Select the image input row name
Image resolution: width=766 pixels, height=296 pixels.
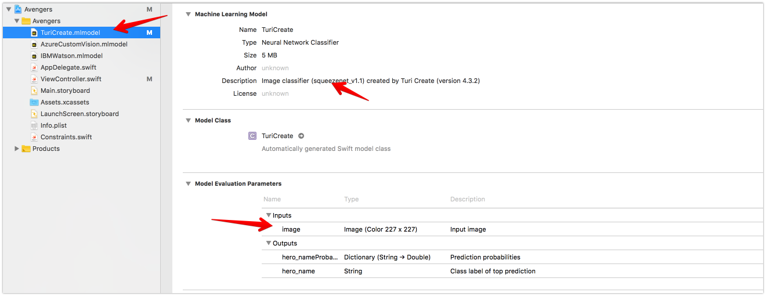click(291, 229)
